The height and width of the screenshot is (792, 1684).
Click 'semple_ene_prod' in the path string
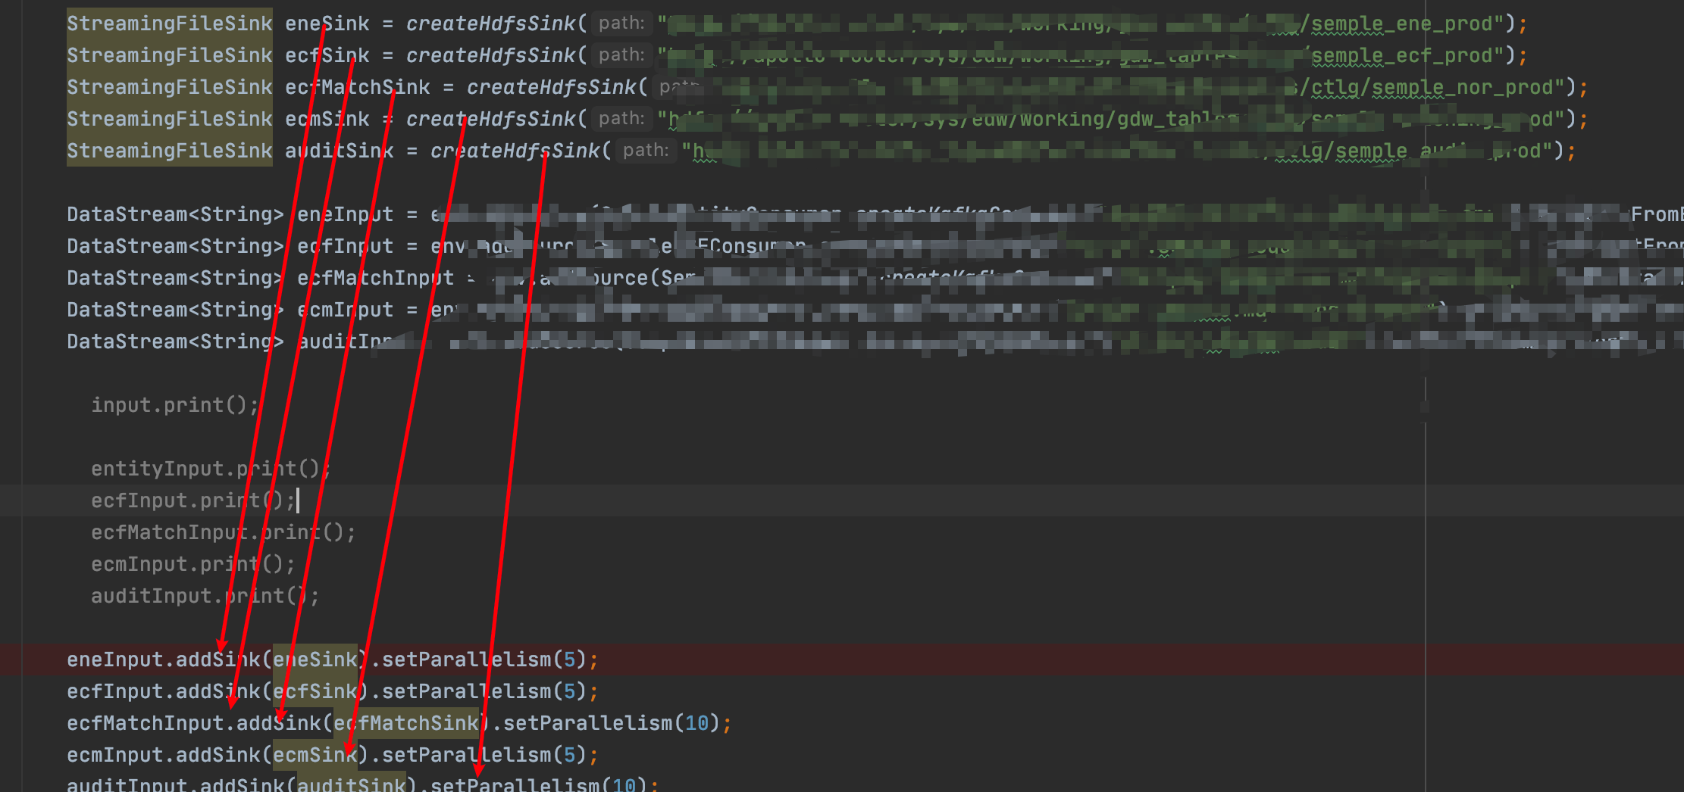click(1402, 23)
